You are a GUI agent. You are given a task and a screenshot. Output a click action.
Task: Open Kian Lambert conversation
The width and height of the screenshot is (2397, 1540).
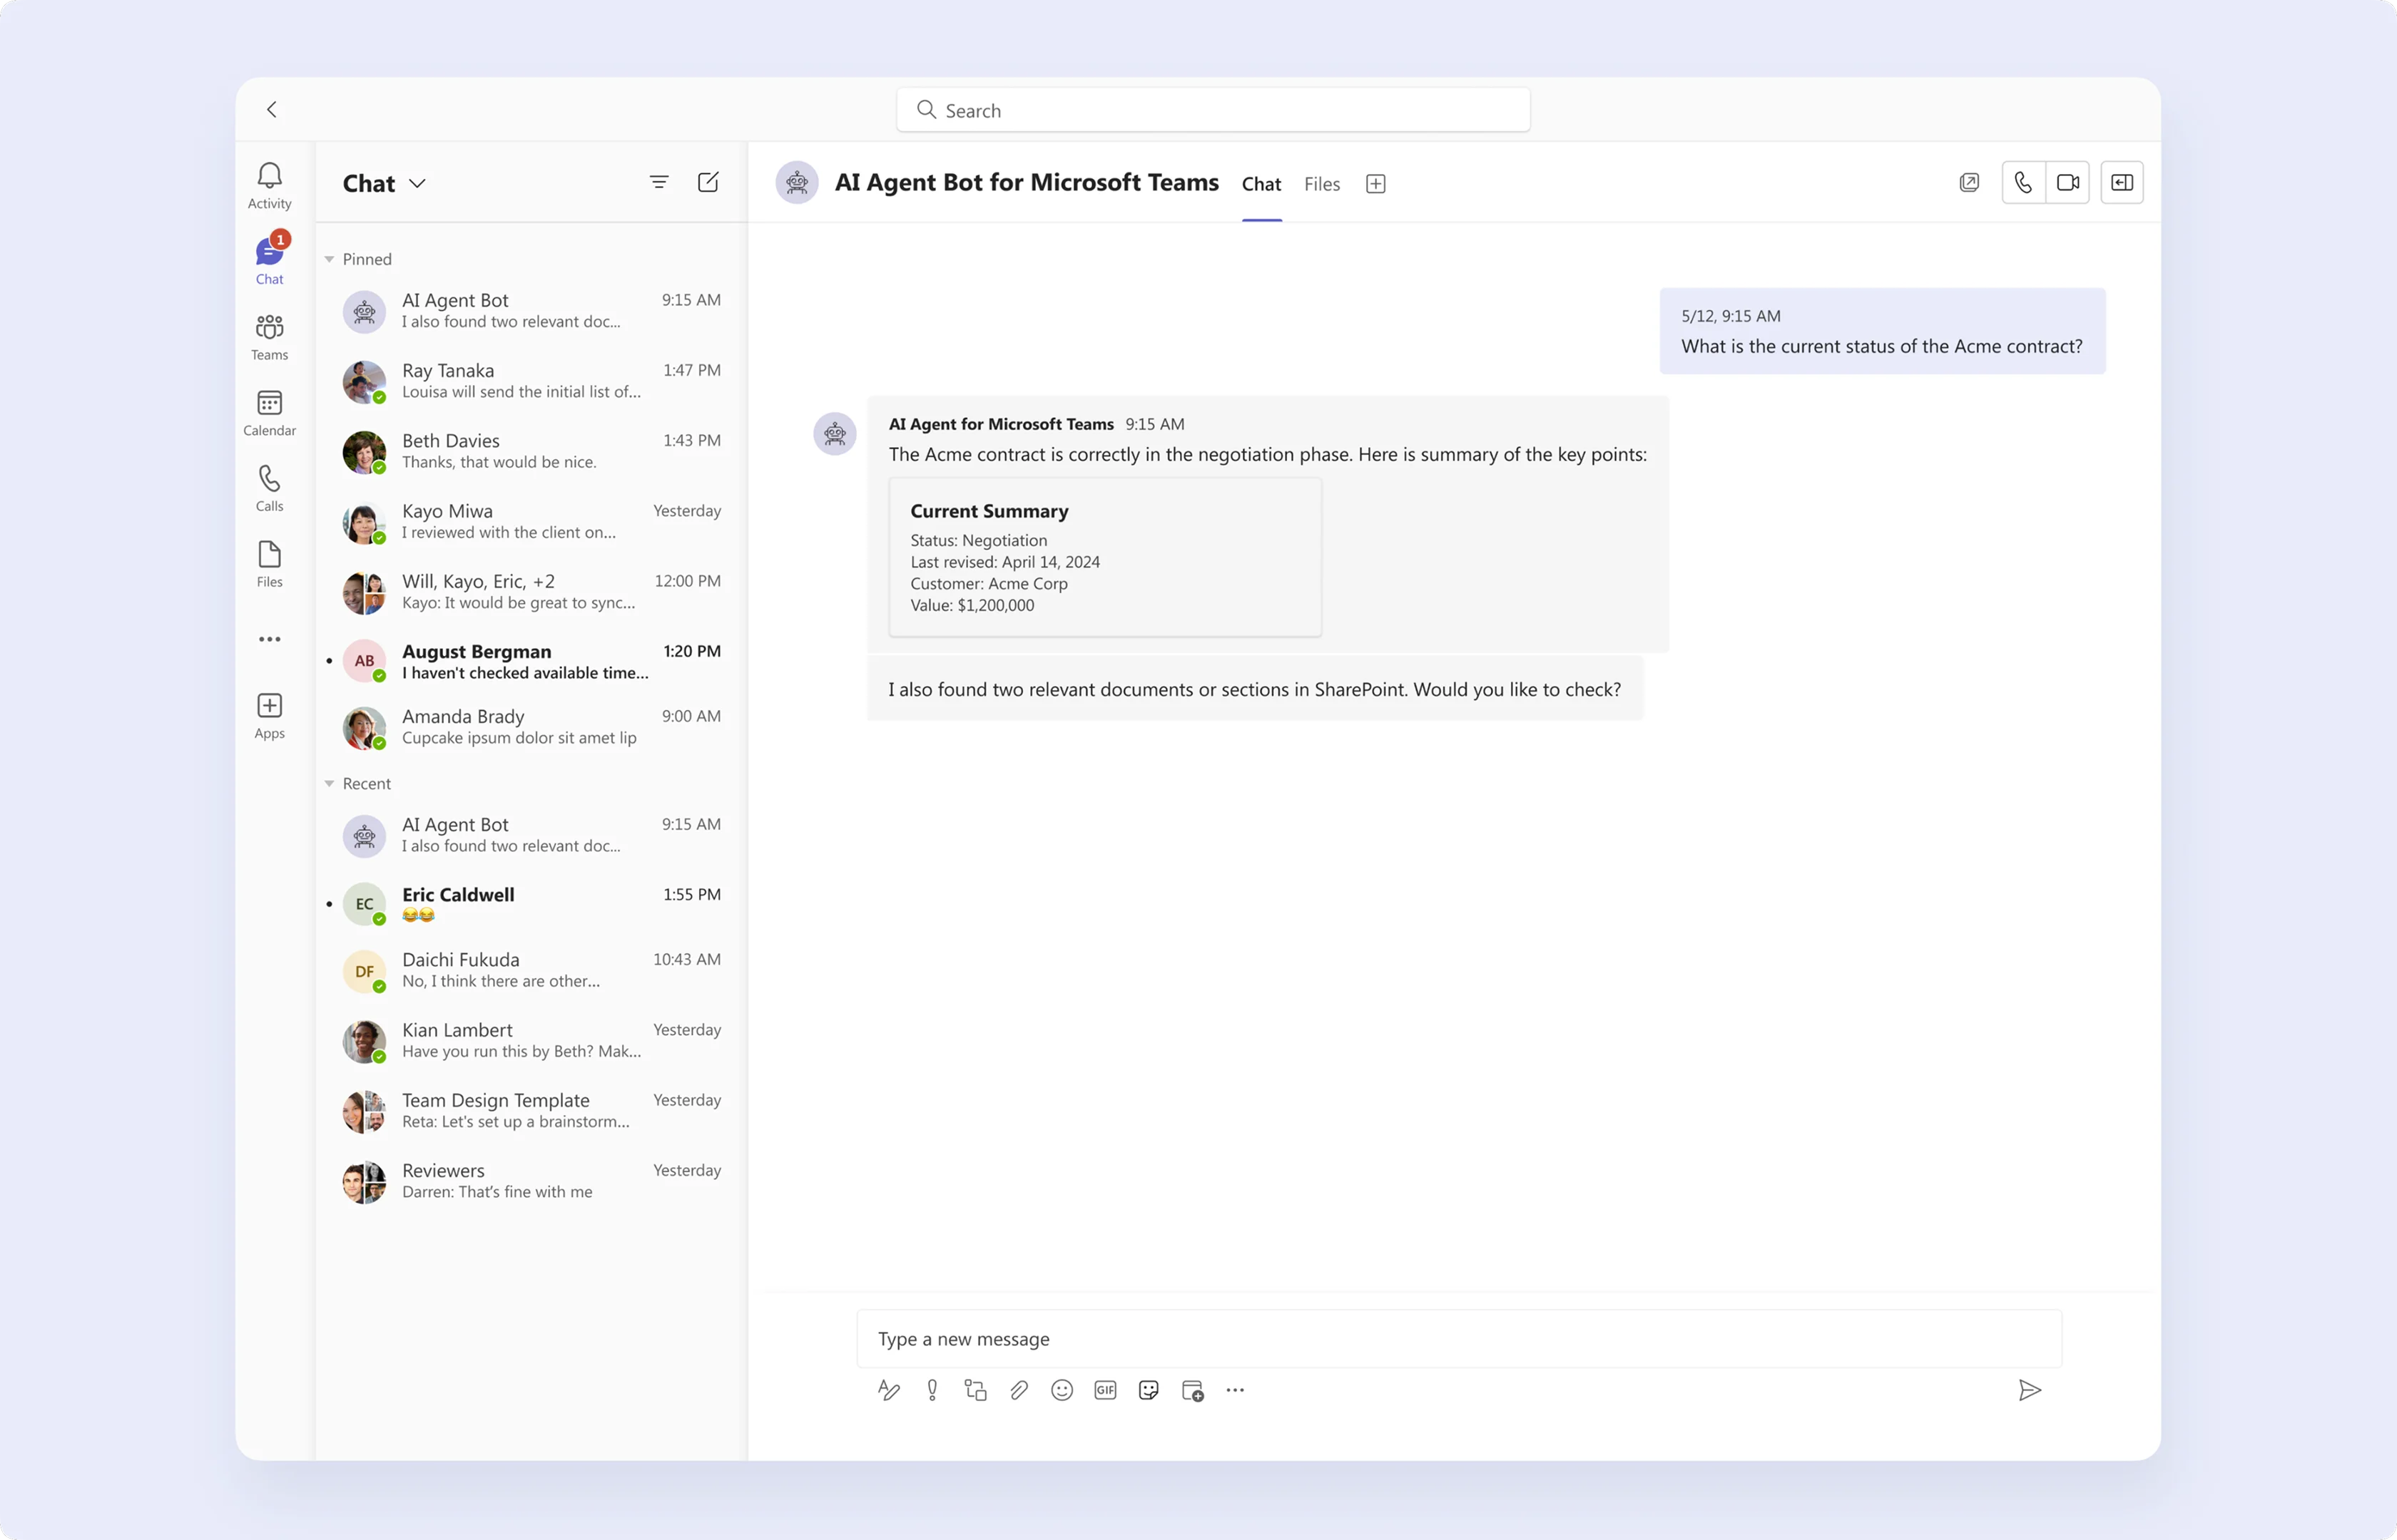point(531,1040)
